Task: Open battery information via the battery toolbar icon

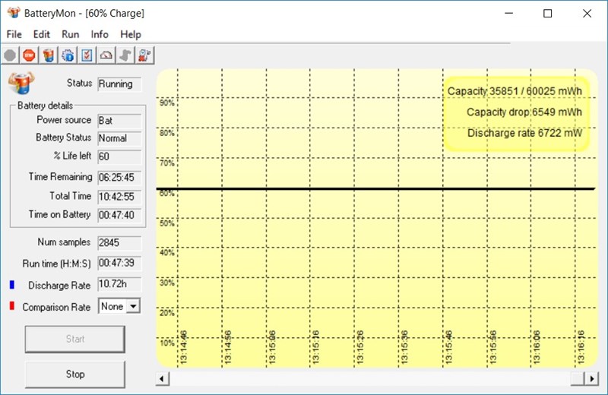Action: (x=49, y=55)
